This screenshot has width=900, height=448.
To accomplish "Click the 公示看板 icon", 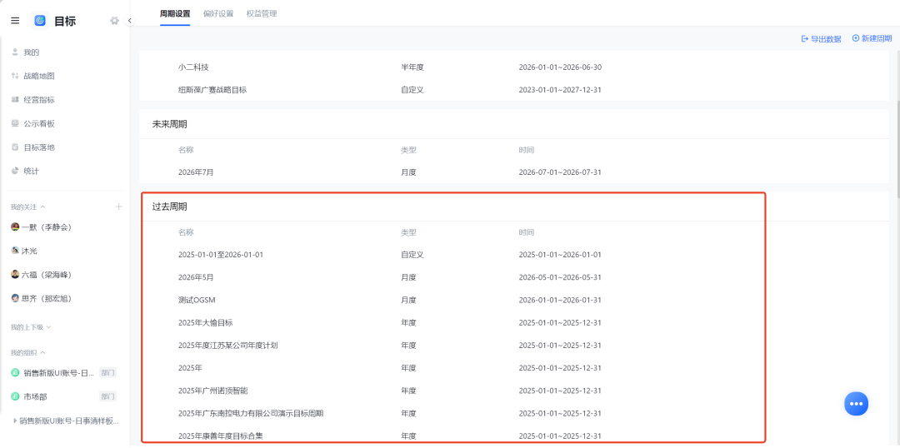I will click(16, 123).
